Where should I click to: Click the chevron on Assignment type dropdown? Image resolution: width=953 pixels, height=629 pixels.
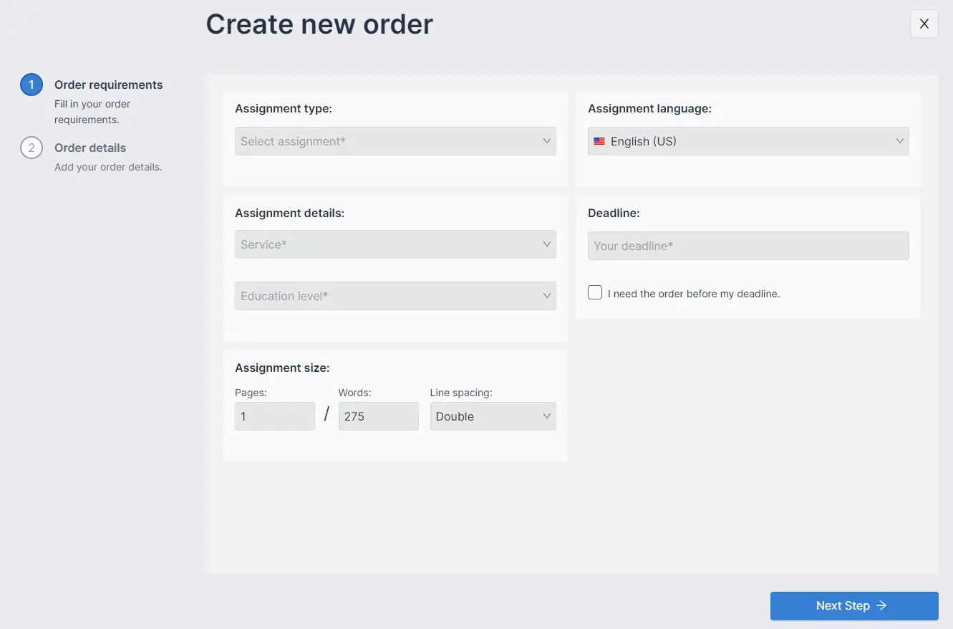click(546, 141)
